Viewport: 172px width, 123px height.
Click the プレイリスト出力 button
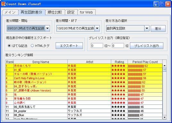click(x=147, y=45)
